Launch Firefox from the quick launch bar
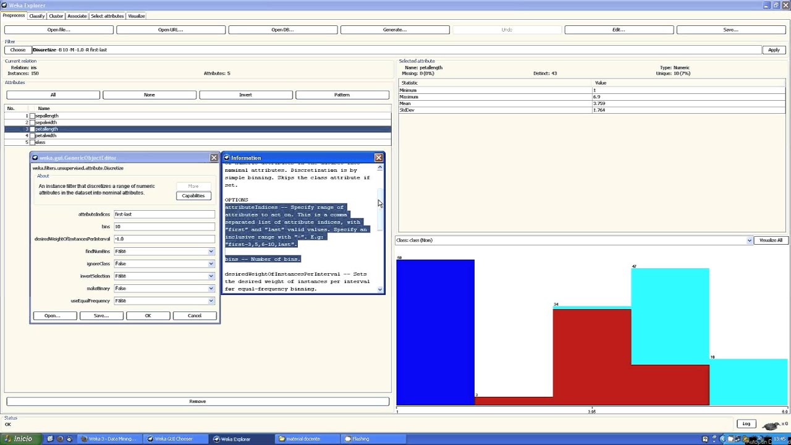The height and width of the screenshot is (445, 791). point(60,439)
